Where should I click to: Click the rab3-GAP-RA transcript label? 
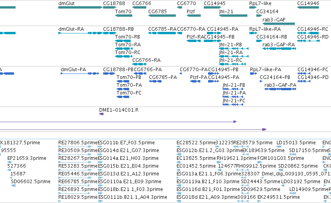(278, 45)
